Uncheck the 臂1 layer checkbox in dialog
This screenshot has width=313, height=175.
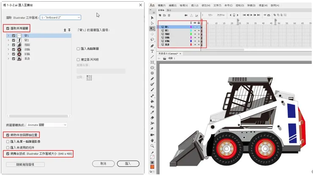[14, 36]
